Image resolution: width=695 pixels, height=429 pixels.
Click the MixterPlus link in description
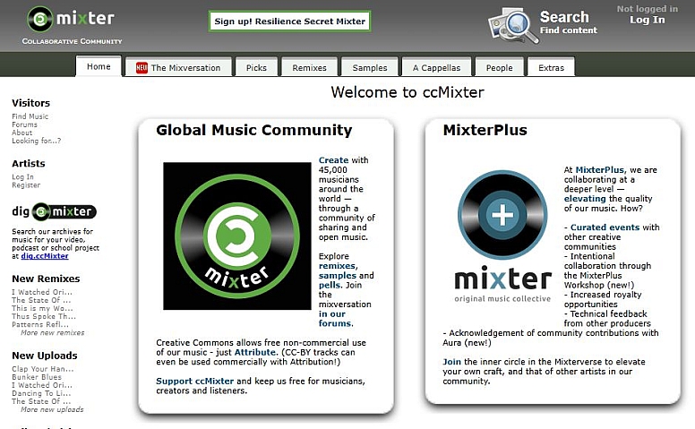tap(600, 170)
